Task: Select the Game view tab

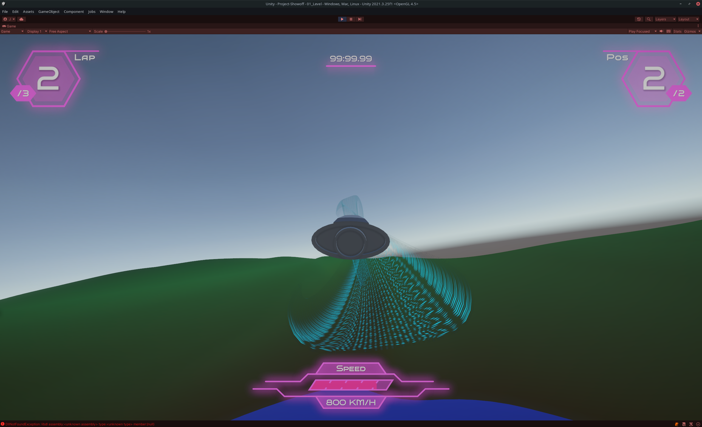Action: 9,26
